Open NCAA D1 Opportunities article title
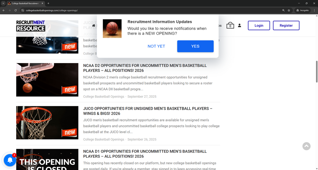Screen dimensions: 318x170 [145, 154]
